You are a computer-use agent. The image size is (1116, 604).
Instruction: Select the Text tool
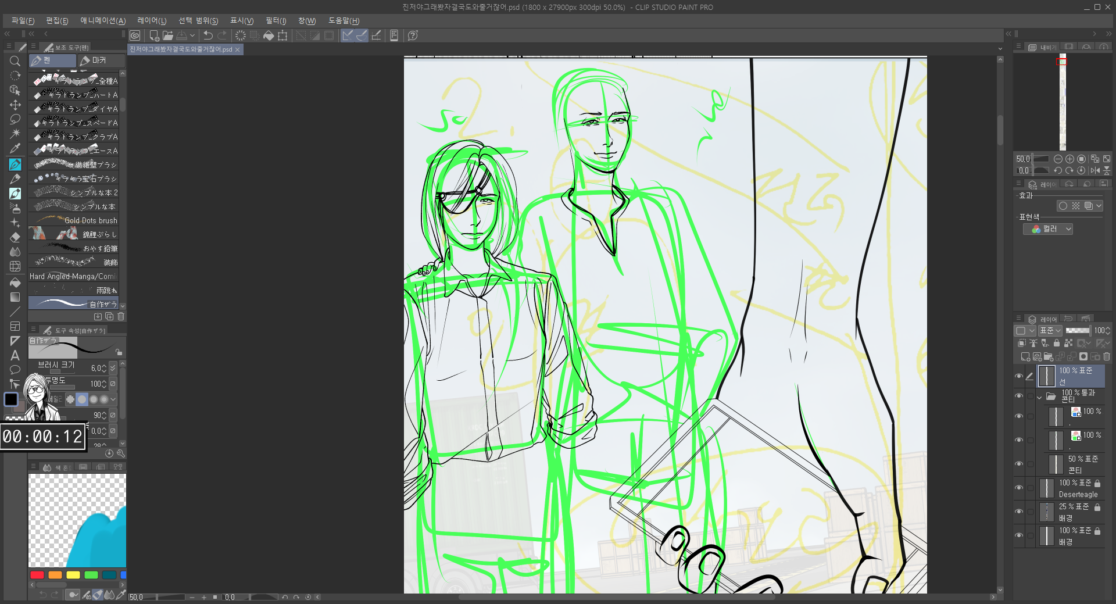pos(15,355)
